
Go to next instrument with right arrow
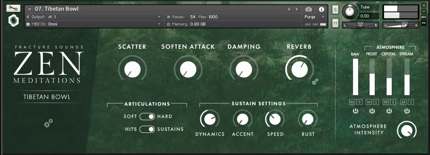(297, 9)
